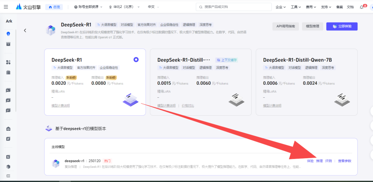Open the chat-with-slash sidebar icon
This screenshot has height=182, width=373.
8,100
